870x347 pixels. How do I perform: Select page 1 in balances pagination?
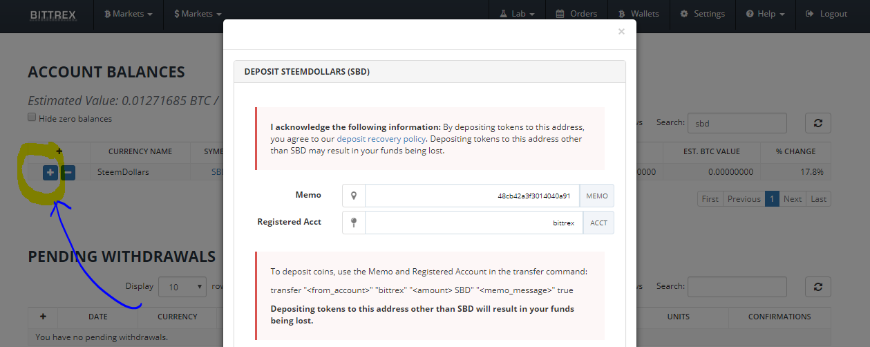tap(772, 199)
